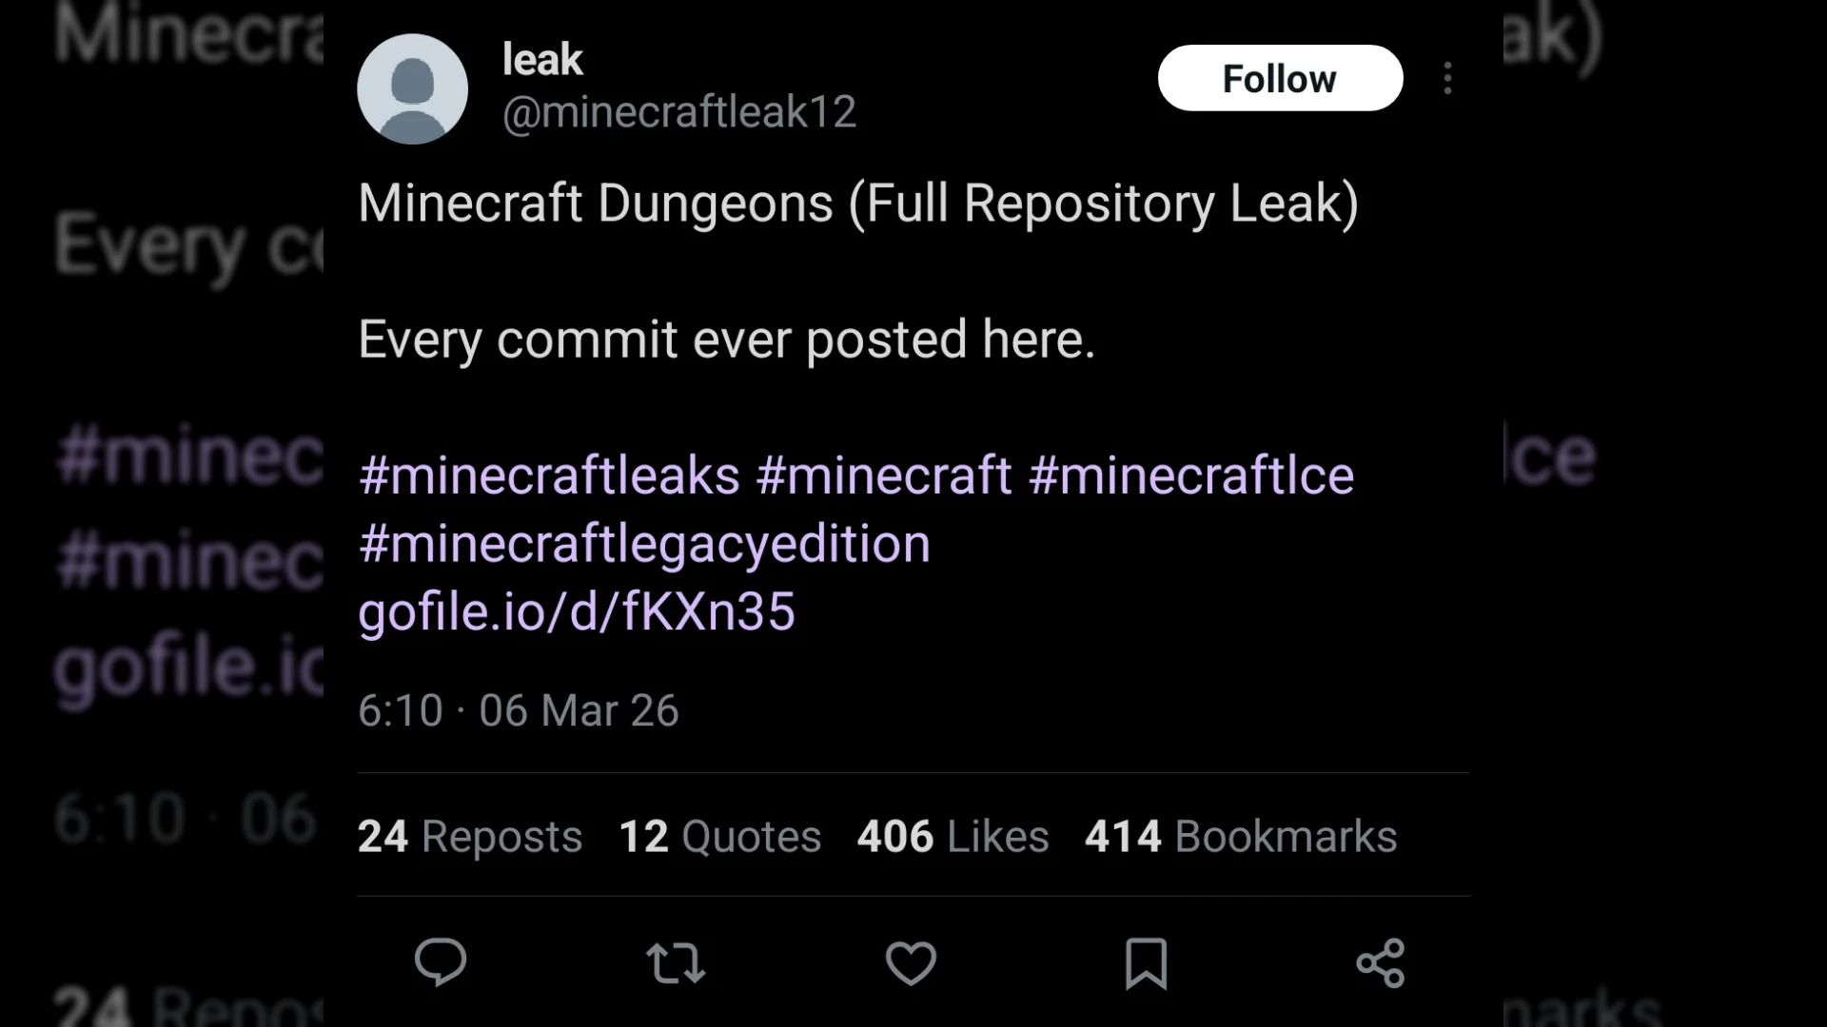View the profile avatar of leak
1827x1027 pixels.
tap(412, 88)
